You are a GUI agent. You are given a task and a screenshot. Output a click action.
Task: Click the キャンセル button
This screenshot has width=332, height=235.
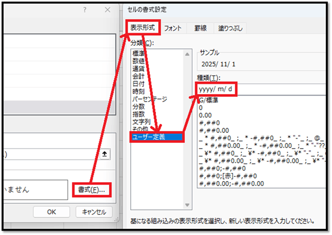click(94, 212)
